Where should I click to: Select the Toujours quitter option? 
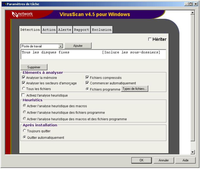tap(24, 131)
